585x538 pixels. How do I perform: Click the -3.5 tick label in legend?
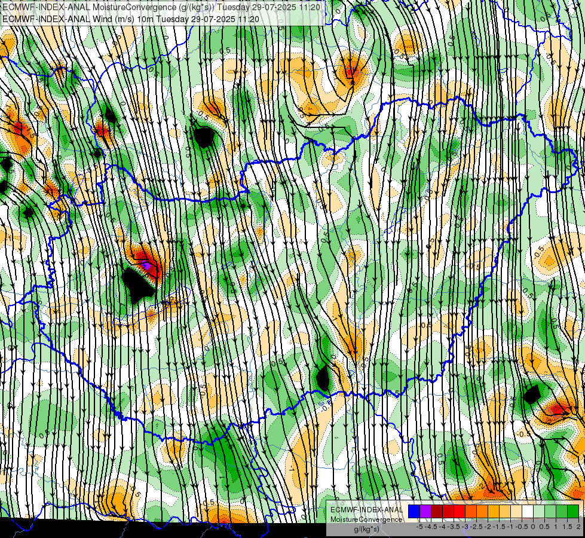pos(454,527)
